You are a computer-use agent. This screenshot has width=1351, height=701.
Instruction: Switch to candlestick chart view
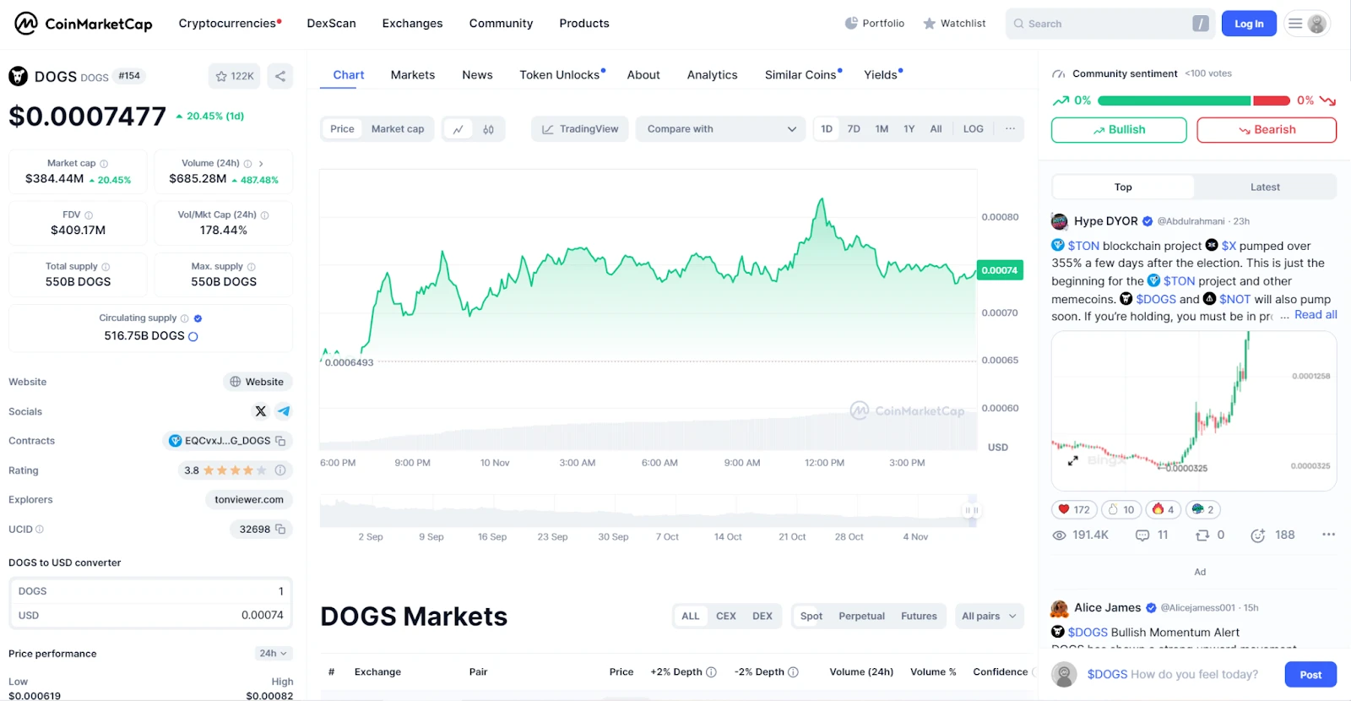coord(488,129)
